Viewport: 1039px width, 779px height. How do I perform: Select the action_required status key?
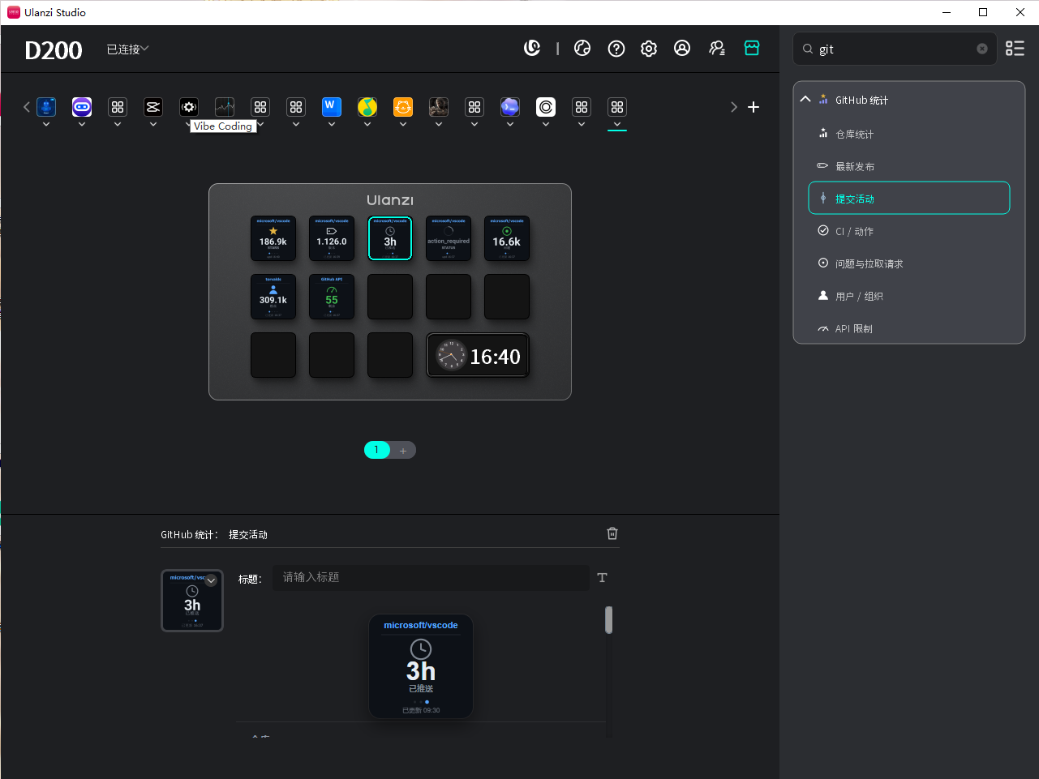pyautogui.click(x=449, y=238)
